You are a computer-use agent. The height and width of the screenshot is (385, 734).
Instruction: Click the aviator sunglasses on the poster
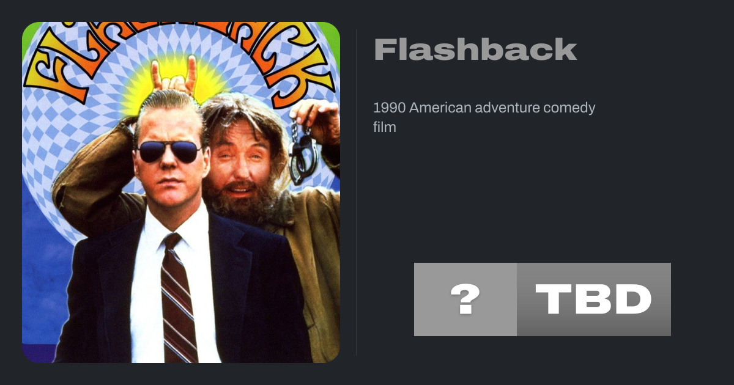click(x=169, y=151)
